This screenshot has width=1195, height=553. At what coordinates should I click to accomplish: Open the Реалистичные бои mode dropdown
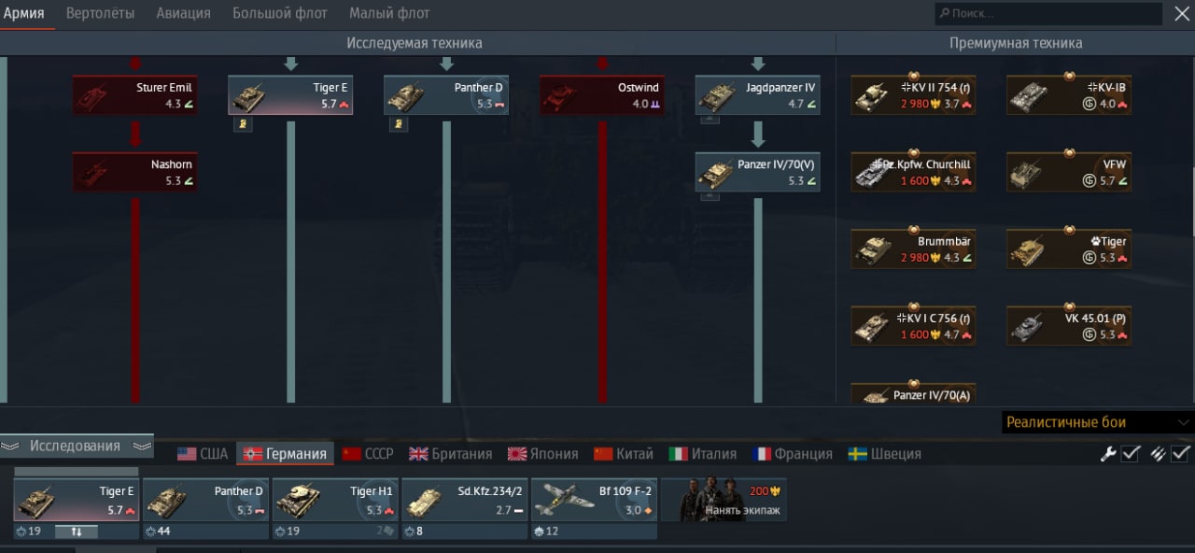click(x=1098, y=422)
